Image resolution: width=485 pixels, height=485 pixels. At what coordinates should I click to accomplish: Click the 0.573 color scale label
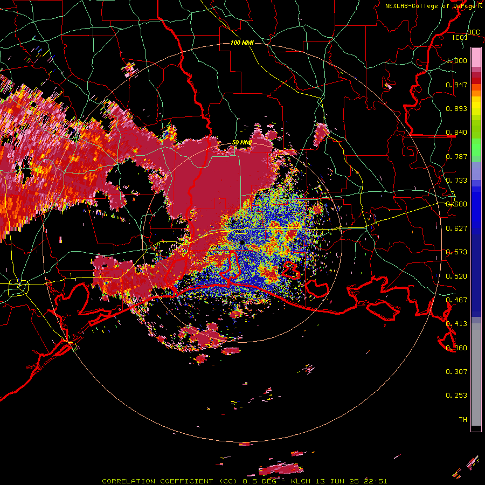pos(456,252)
